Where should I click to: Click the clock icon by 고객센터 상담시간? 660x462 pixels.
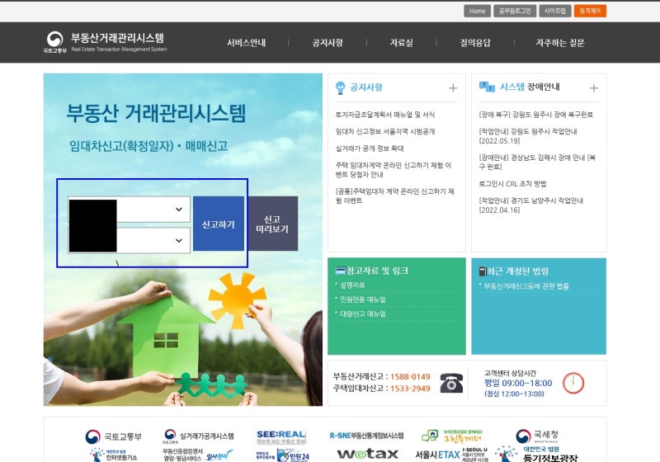(x=573, y=383)
